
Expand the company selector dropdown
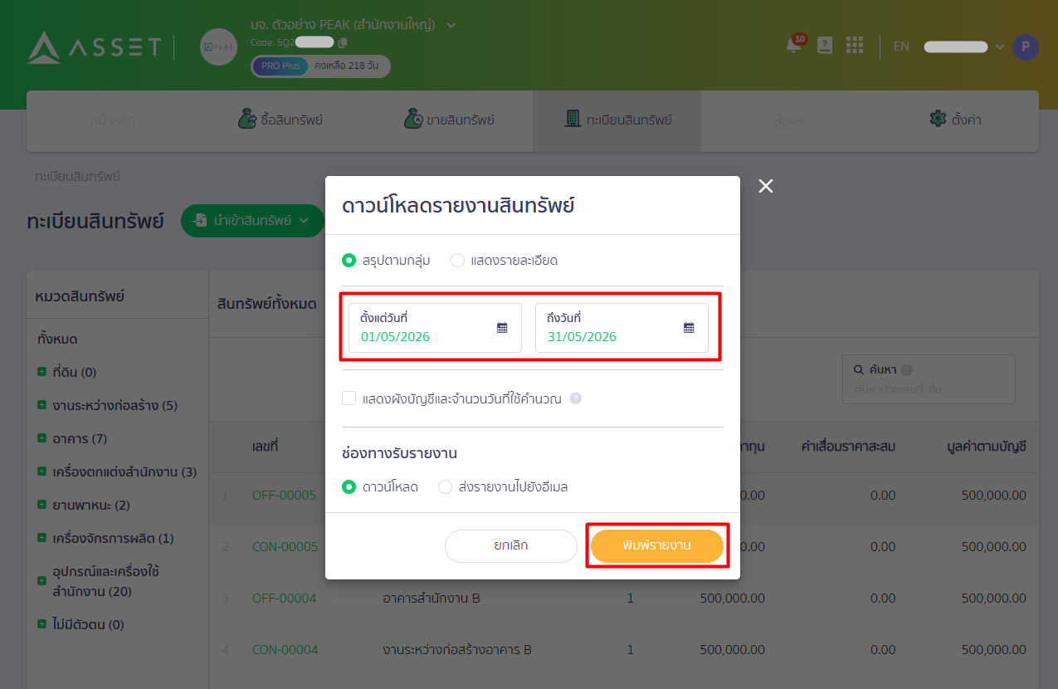point(451,25)
